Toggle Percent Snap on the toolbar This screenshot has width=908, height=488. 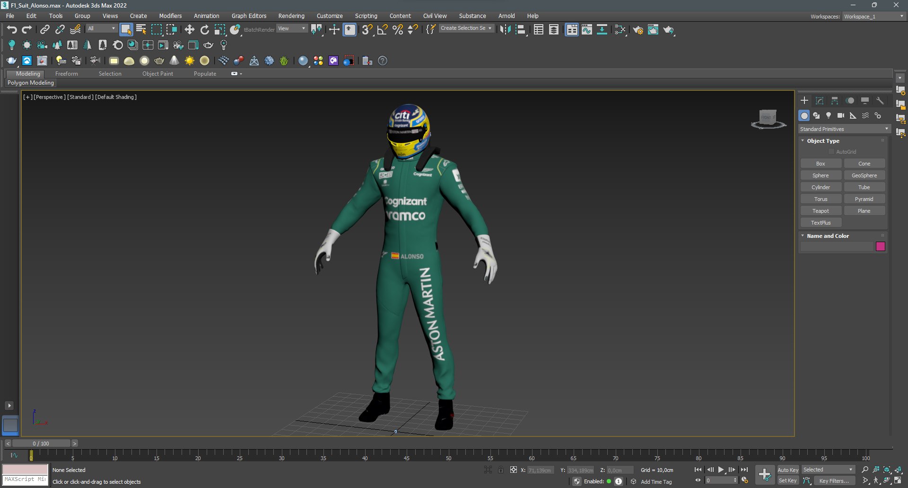[398, 30]
